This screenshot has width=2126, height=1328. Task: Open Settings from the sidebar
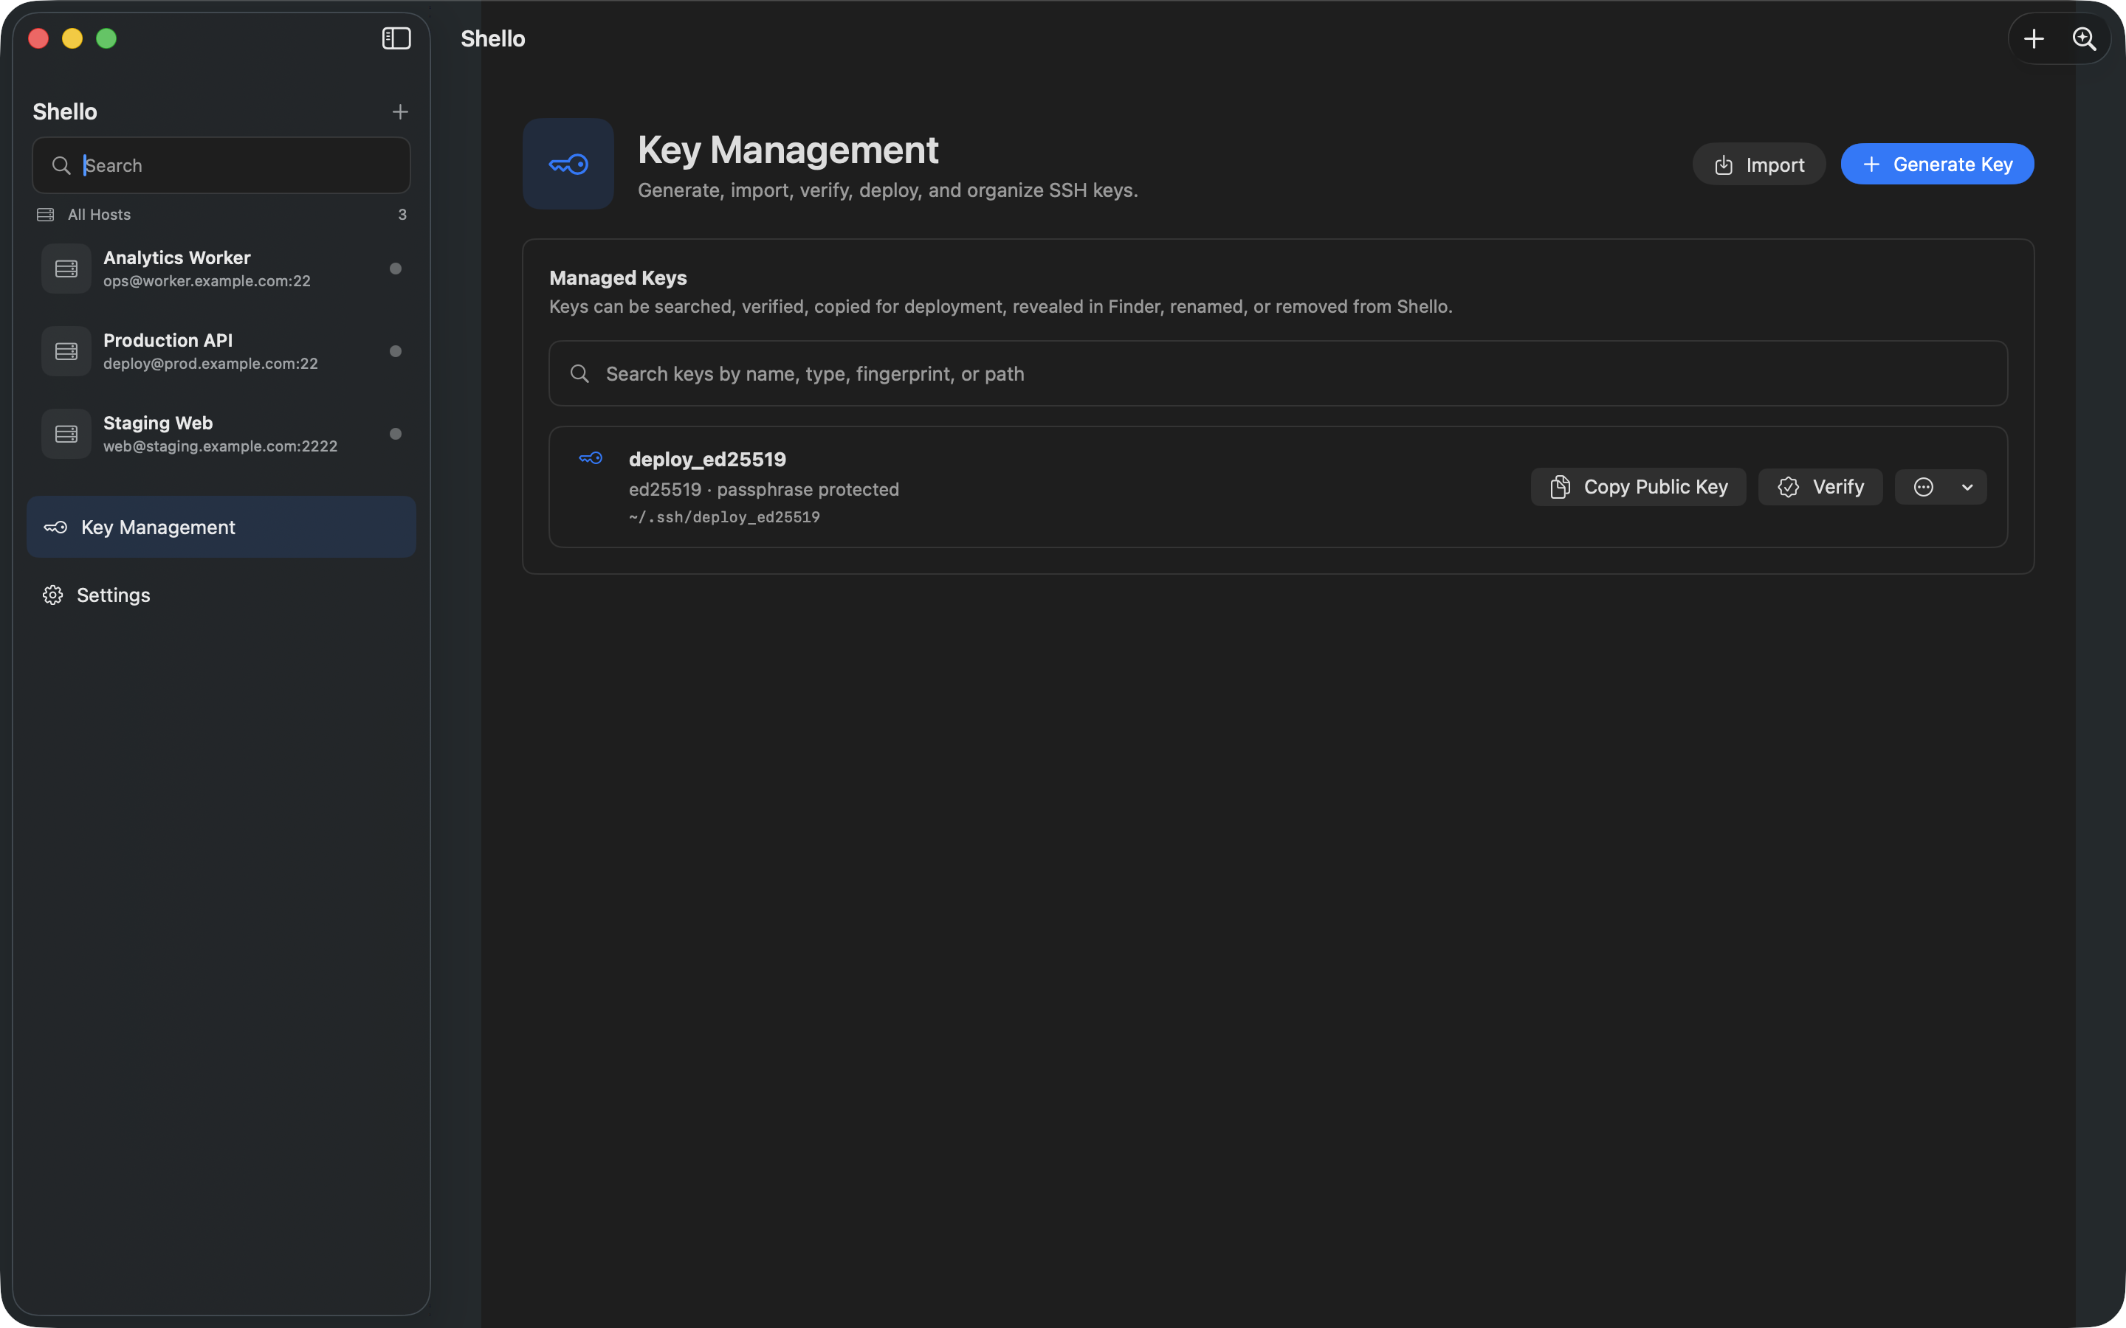pos(221,595)
